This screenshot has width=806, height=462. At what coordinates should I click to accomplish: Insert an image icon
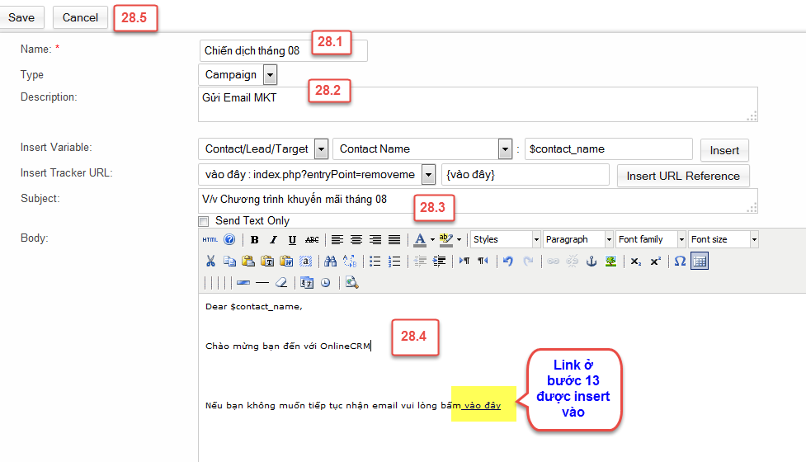610,261
